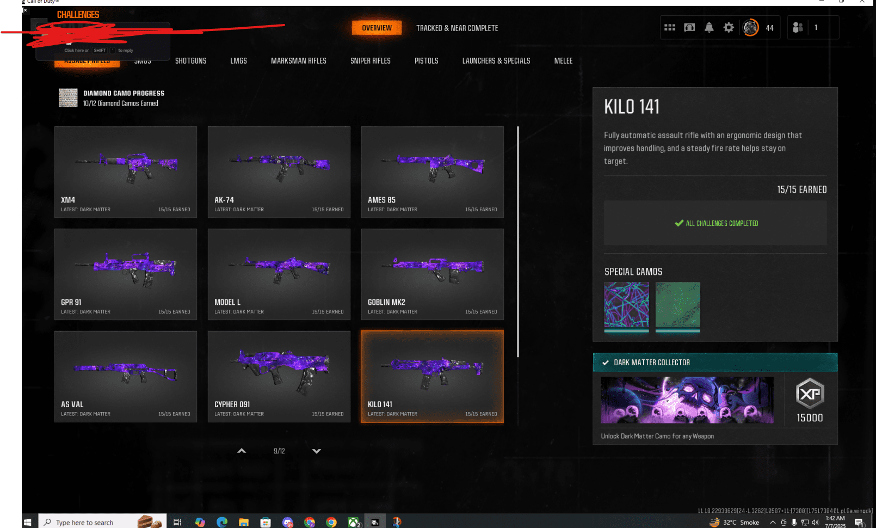
Task: Open the social friends icon
Action: tap(798, 28)
